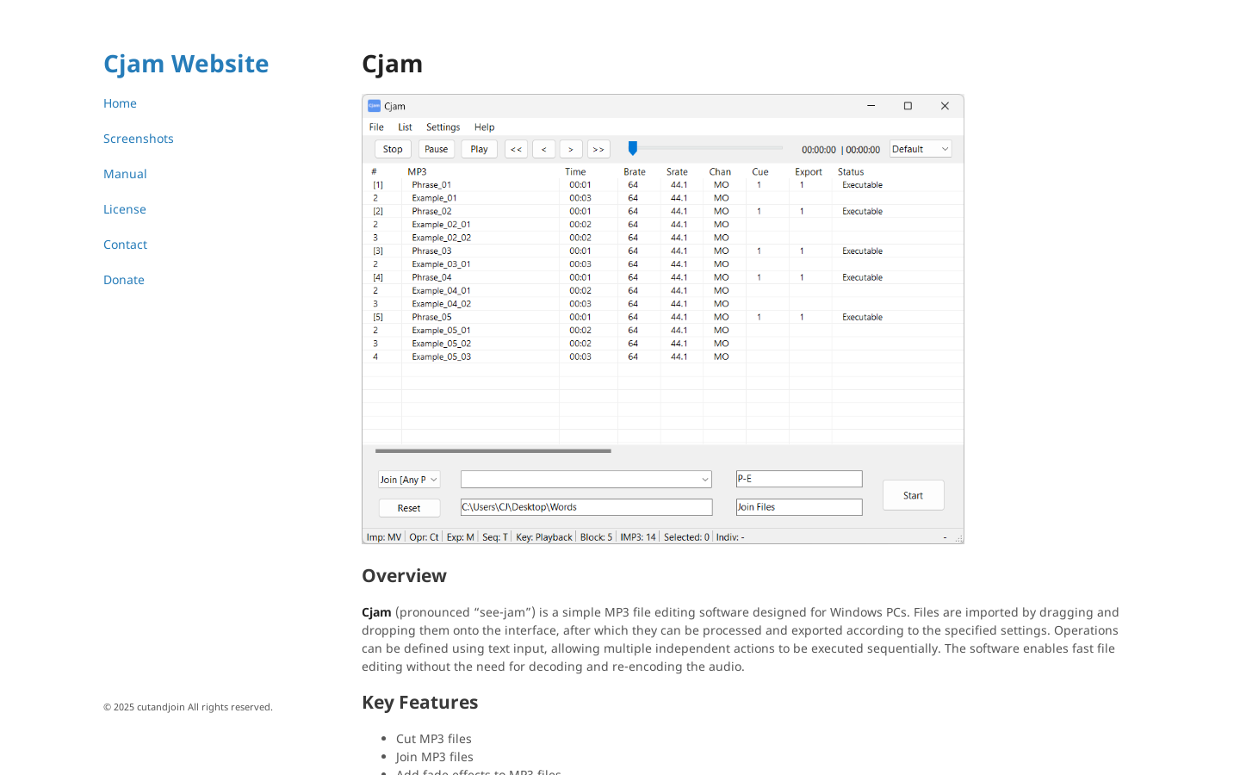Select the Example_04_02 row
Viewport: 1240px width, 775px height.
point(663,304)
